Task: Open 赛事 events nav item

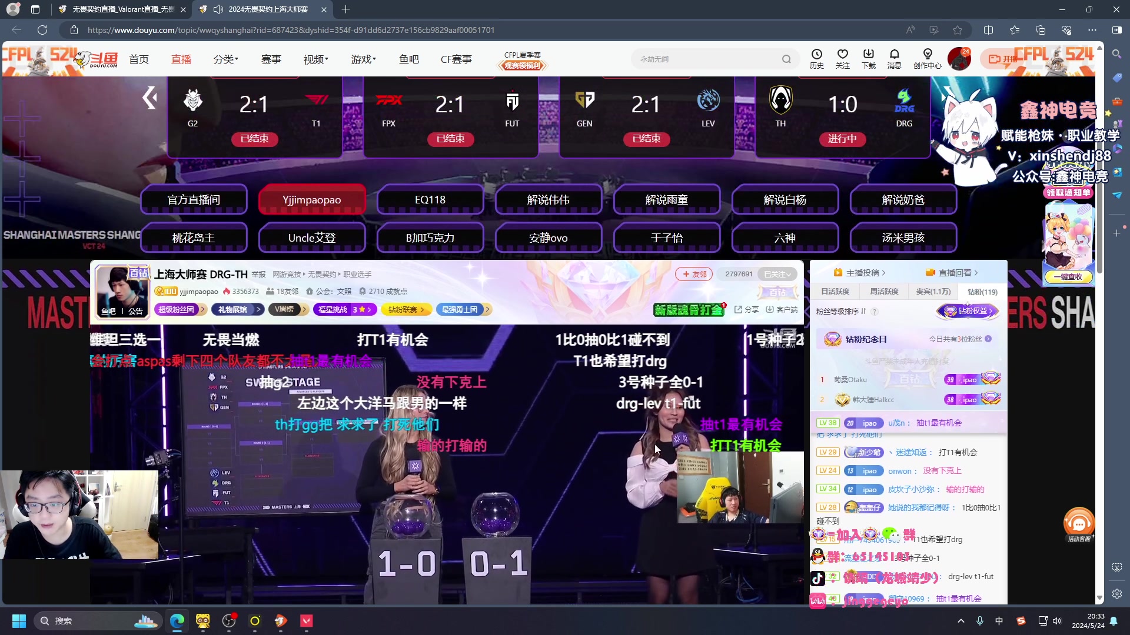Action: [x=271, y=59]
